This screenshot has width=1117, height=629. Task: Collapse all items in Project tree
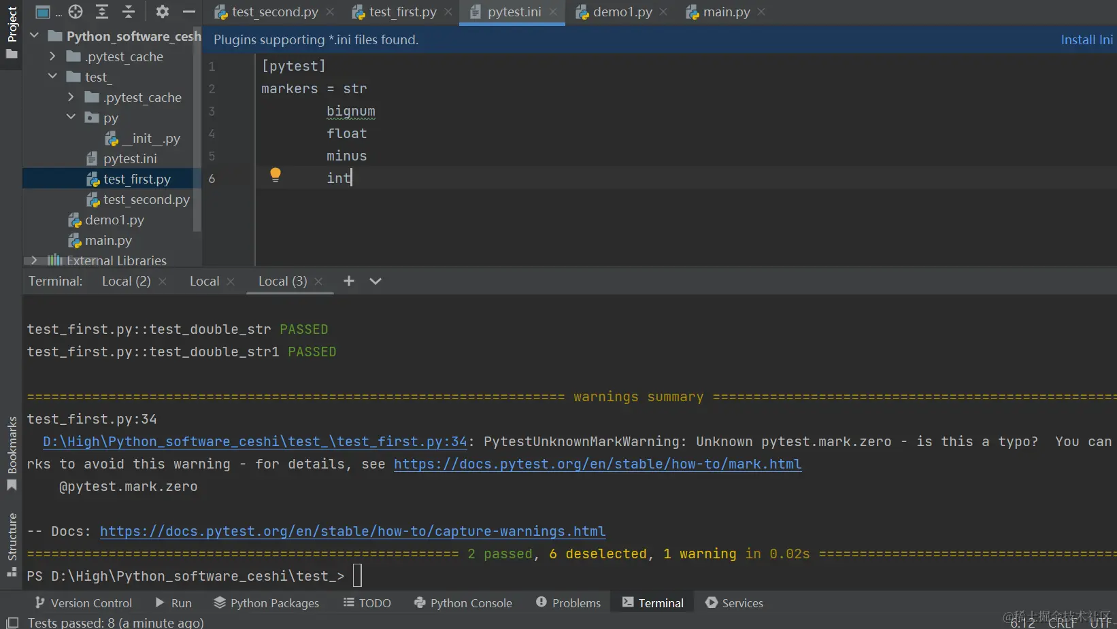point(129,12)
